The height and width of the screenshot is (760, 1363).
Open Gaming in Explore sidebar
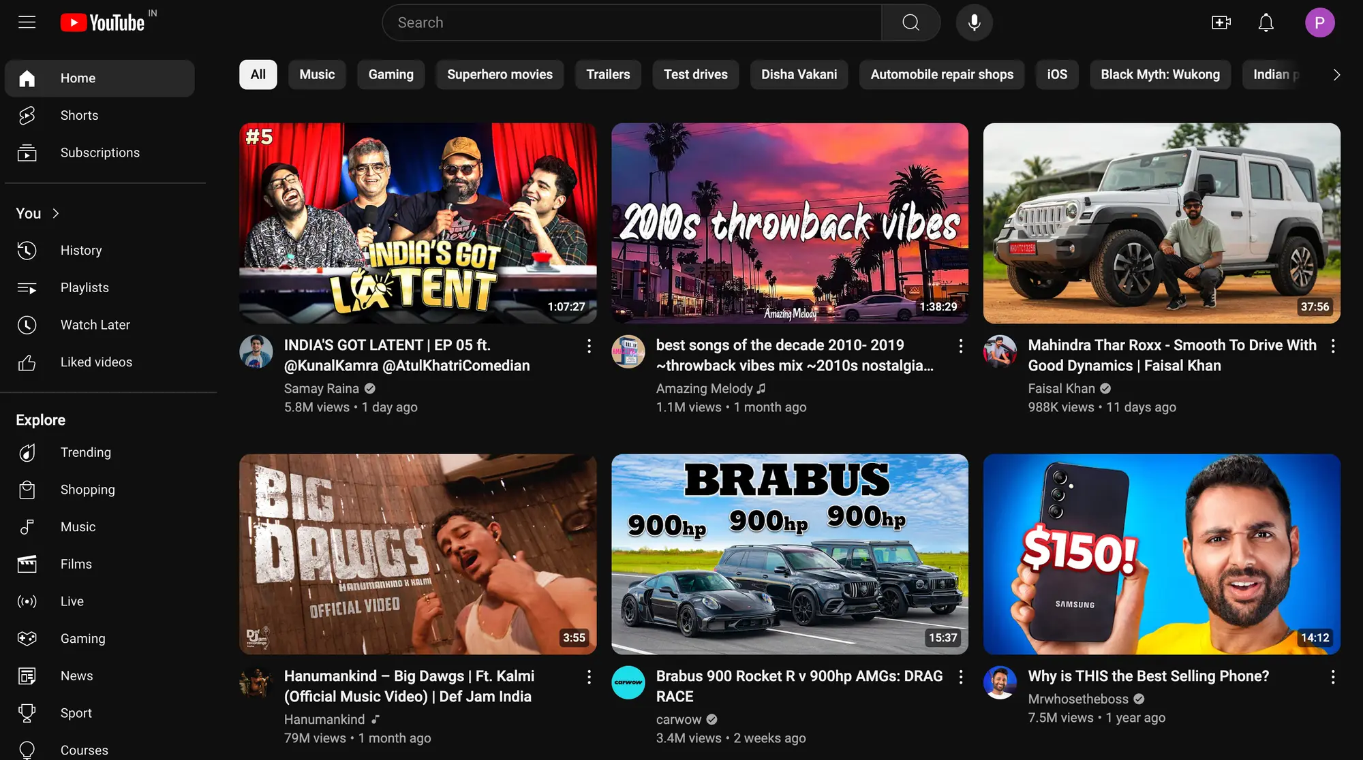click(99, 638)
